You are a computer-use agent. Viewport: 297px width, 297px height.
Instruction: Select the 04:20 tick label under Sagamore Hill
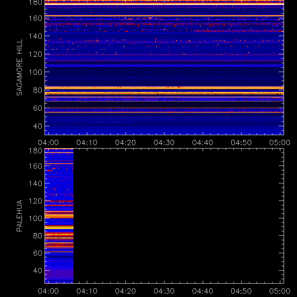point(125,143)
